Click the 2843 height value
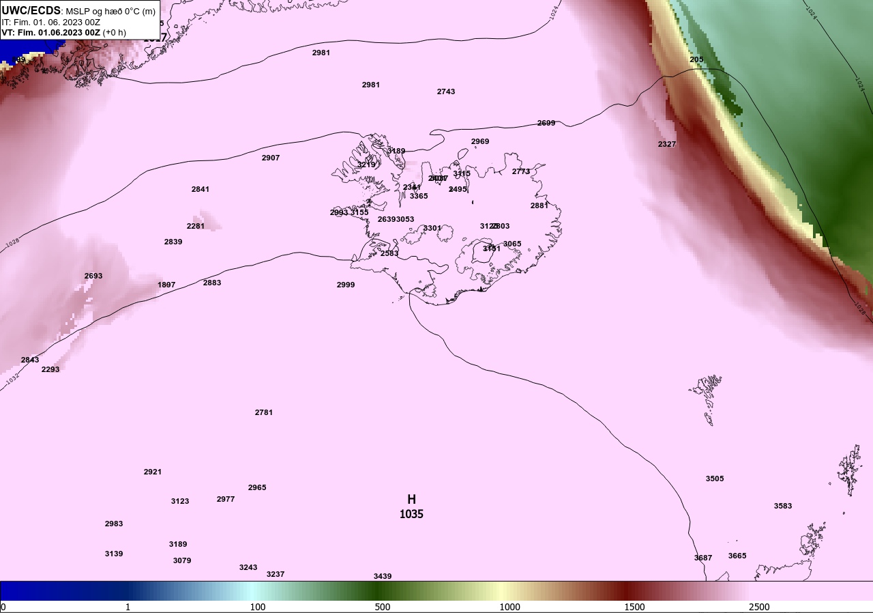The image size is (873, 613). coord(30,360)
